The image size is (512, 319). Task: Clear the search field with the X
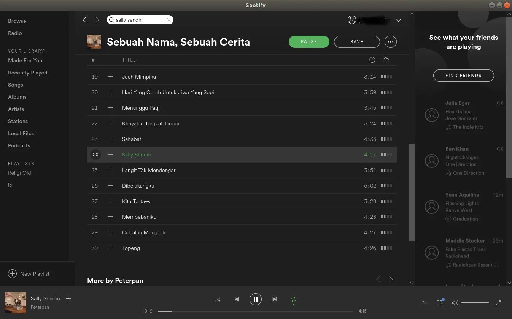click(x=169, y=20)
